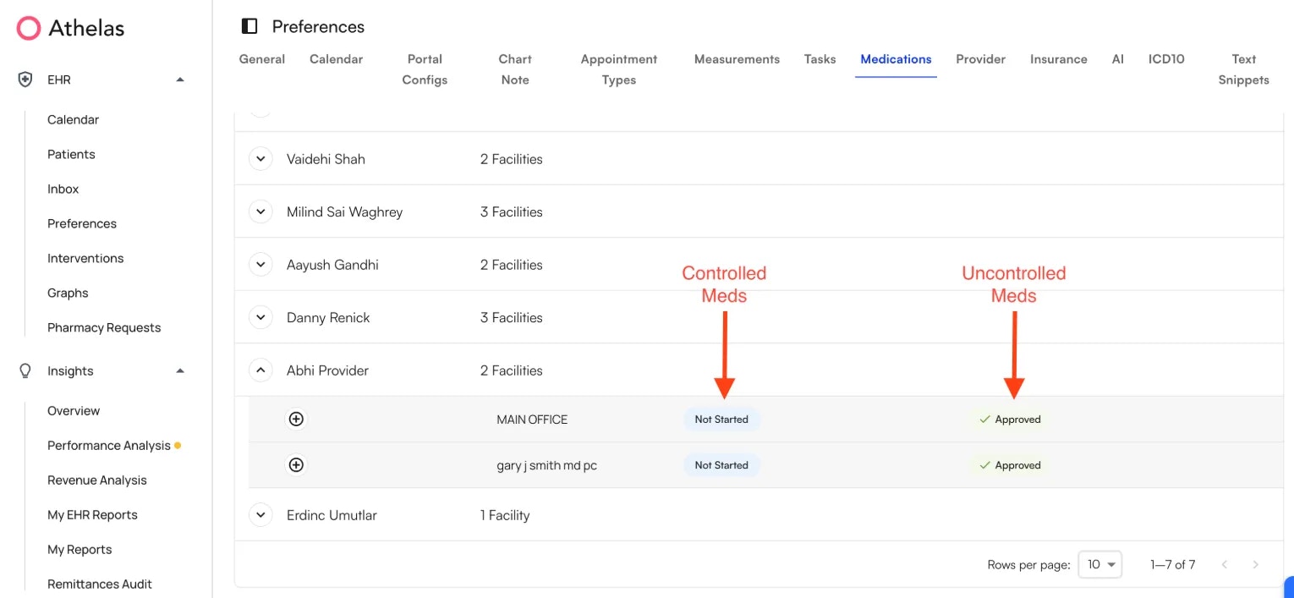Click the gary j smith md pc facility

[546, 465]
